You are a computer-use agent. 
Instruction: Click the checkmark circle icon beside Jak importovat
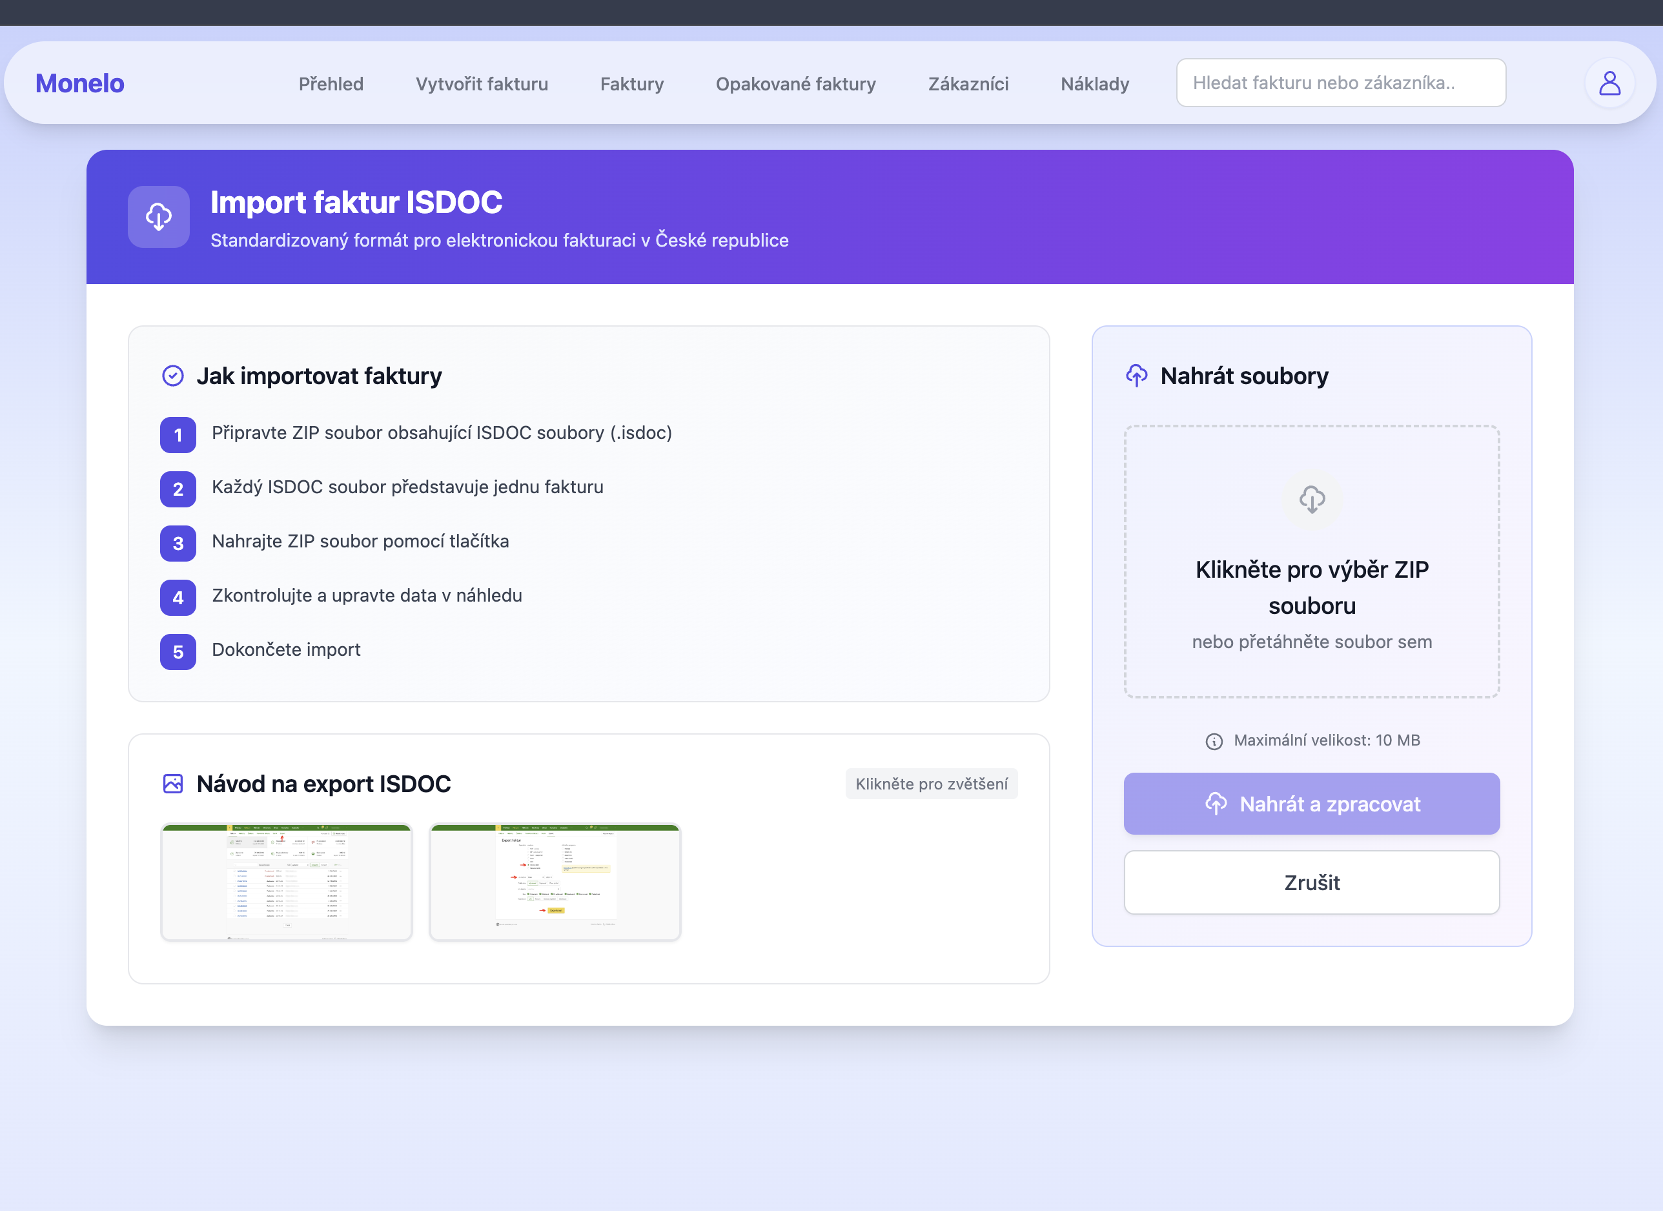[x=173, y=375]
